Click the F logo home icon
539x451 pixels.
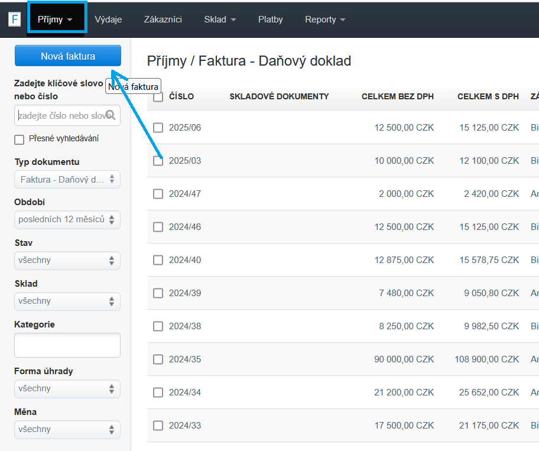pyautogui.click(x=14, y=19)
